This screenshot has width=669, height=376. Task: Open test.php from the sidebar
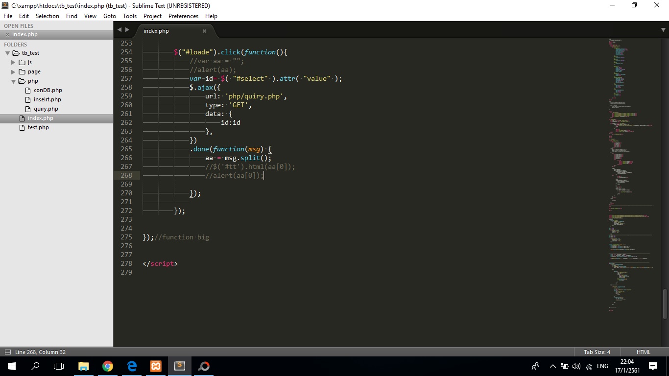tap(38, 127)
